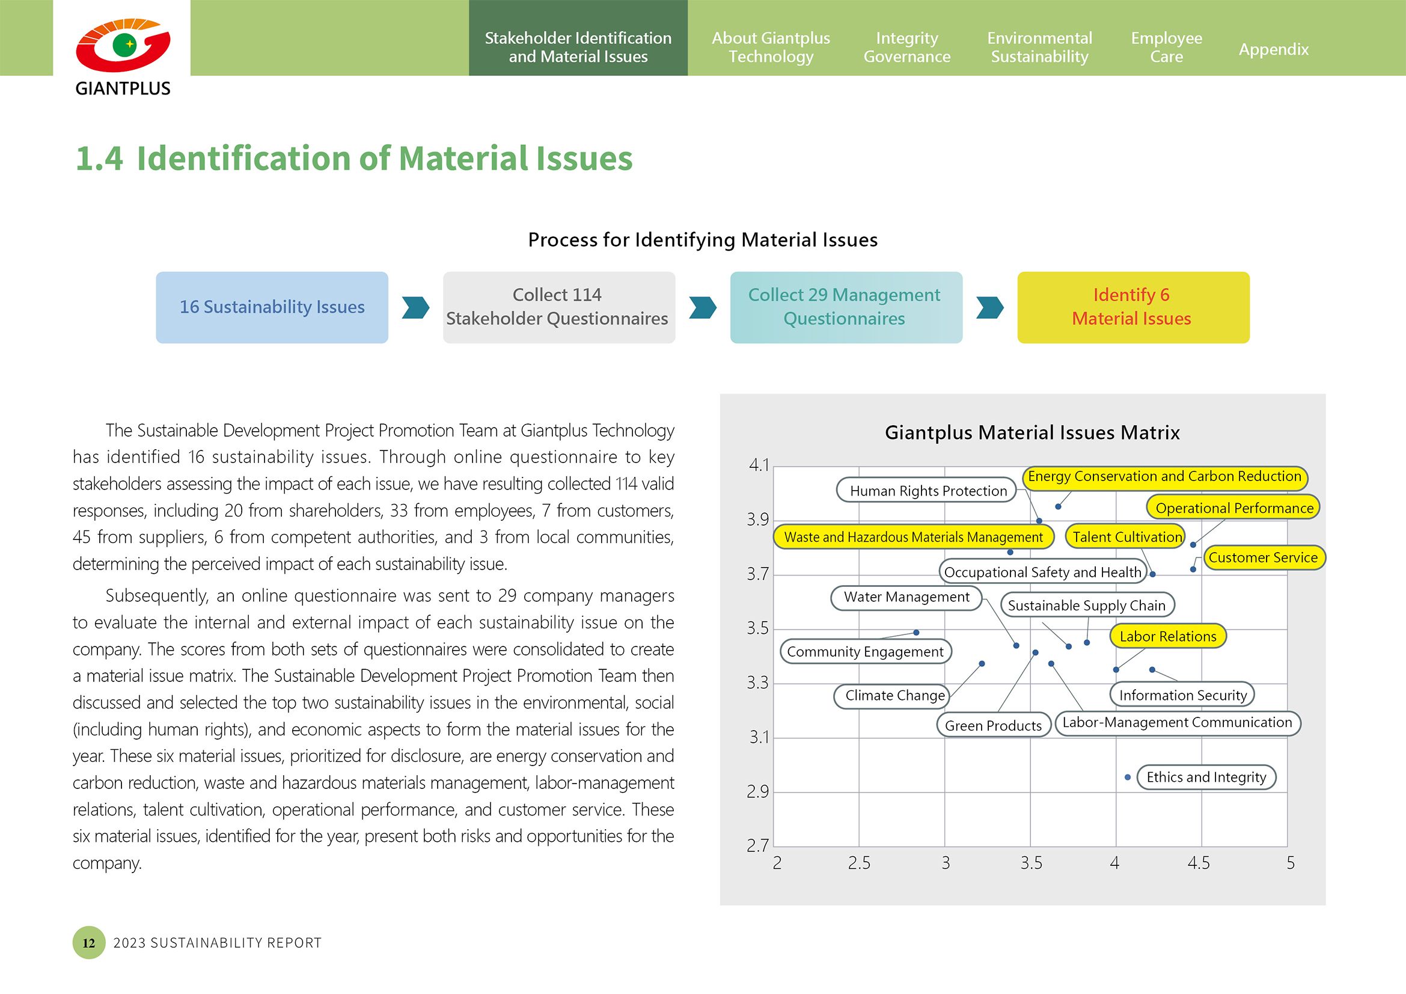Select Labor Relations label
Viewport: 1406px width, 994px height.
1168,636
